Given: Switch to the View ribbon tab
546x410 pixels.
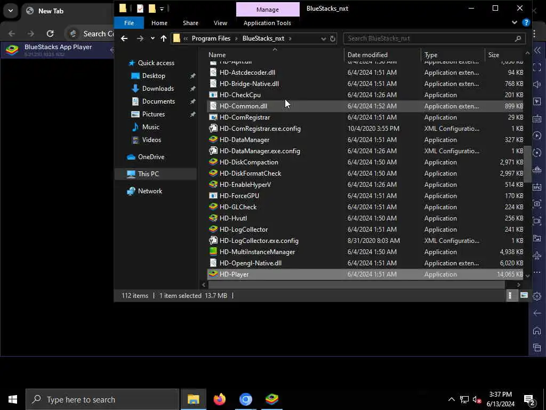Looking at the screenshot, I should coord(220,23).
